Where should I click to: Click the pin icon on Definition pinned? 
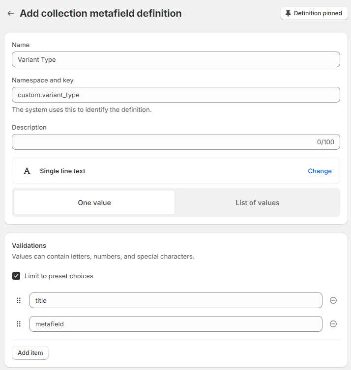288,13
